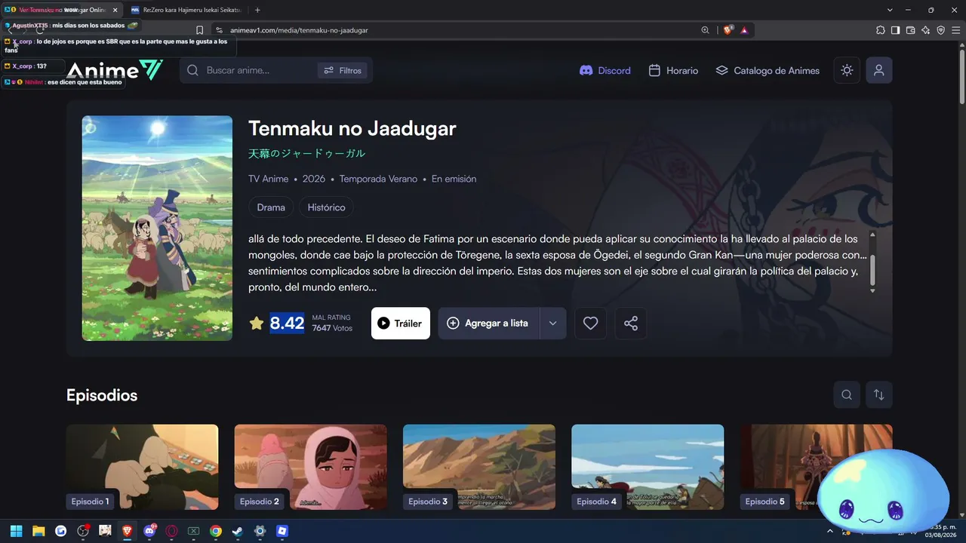Image resolution: width=966 pixels, height=543 pixels.
Task: Open Roblox from the taskbar
Action: click(x=282, y=531)
